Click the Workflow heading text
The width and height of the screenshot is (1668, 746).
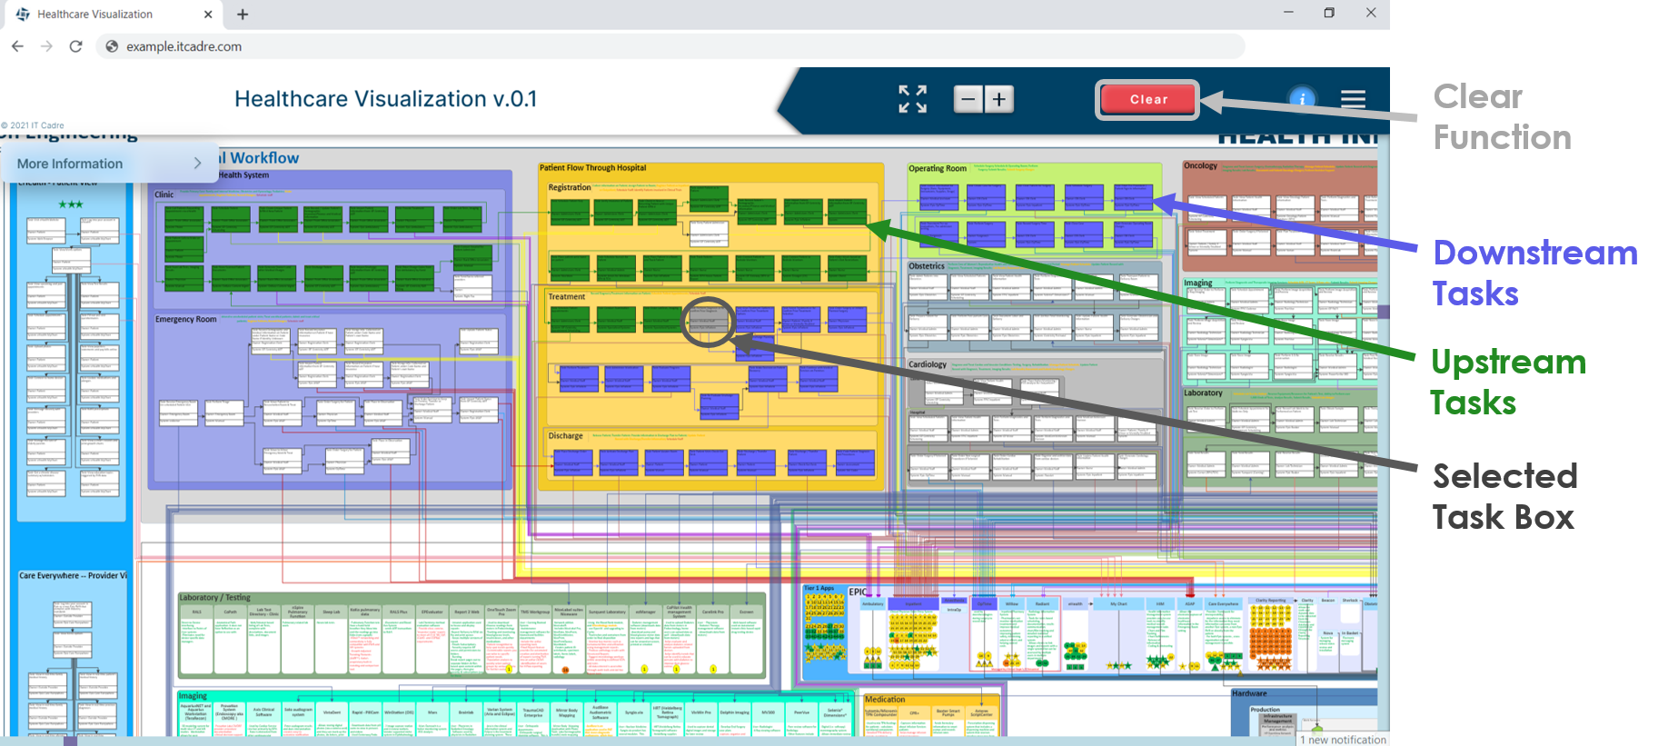point(263,157)
